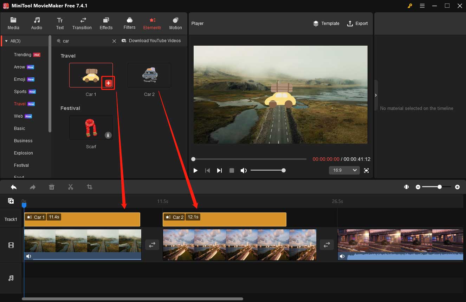Clear the search text with X
The image size is (466, 302).
point(114,41)
